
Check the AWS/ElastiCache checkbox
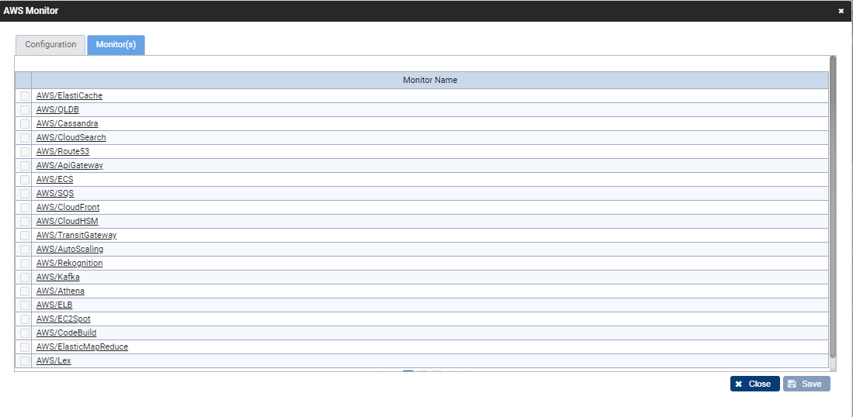pyautogui.click(x=25, y=96)
